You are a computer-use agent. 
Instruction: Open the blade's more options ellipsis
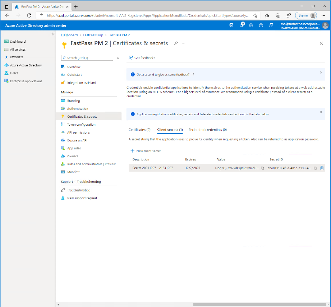184,43
